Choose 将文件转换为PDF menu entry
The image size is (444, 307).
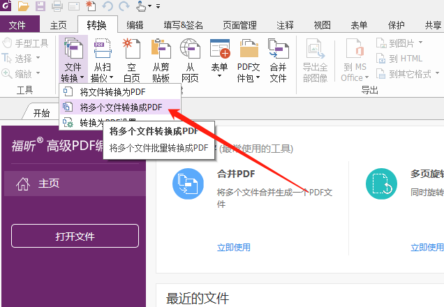tap(114, 92)
